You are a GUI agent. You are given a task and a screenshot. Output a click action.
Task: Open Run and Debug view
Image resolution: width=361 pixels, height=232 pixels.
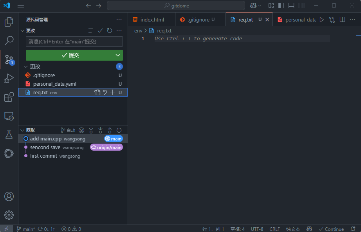point(9,78)
